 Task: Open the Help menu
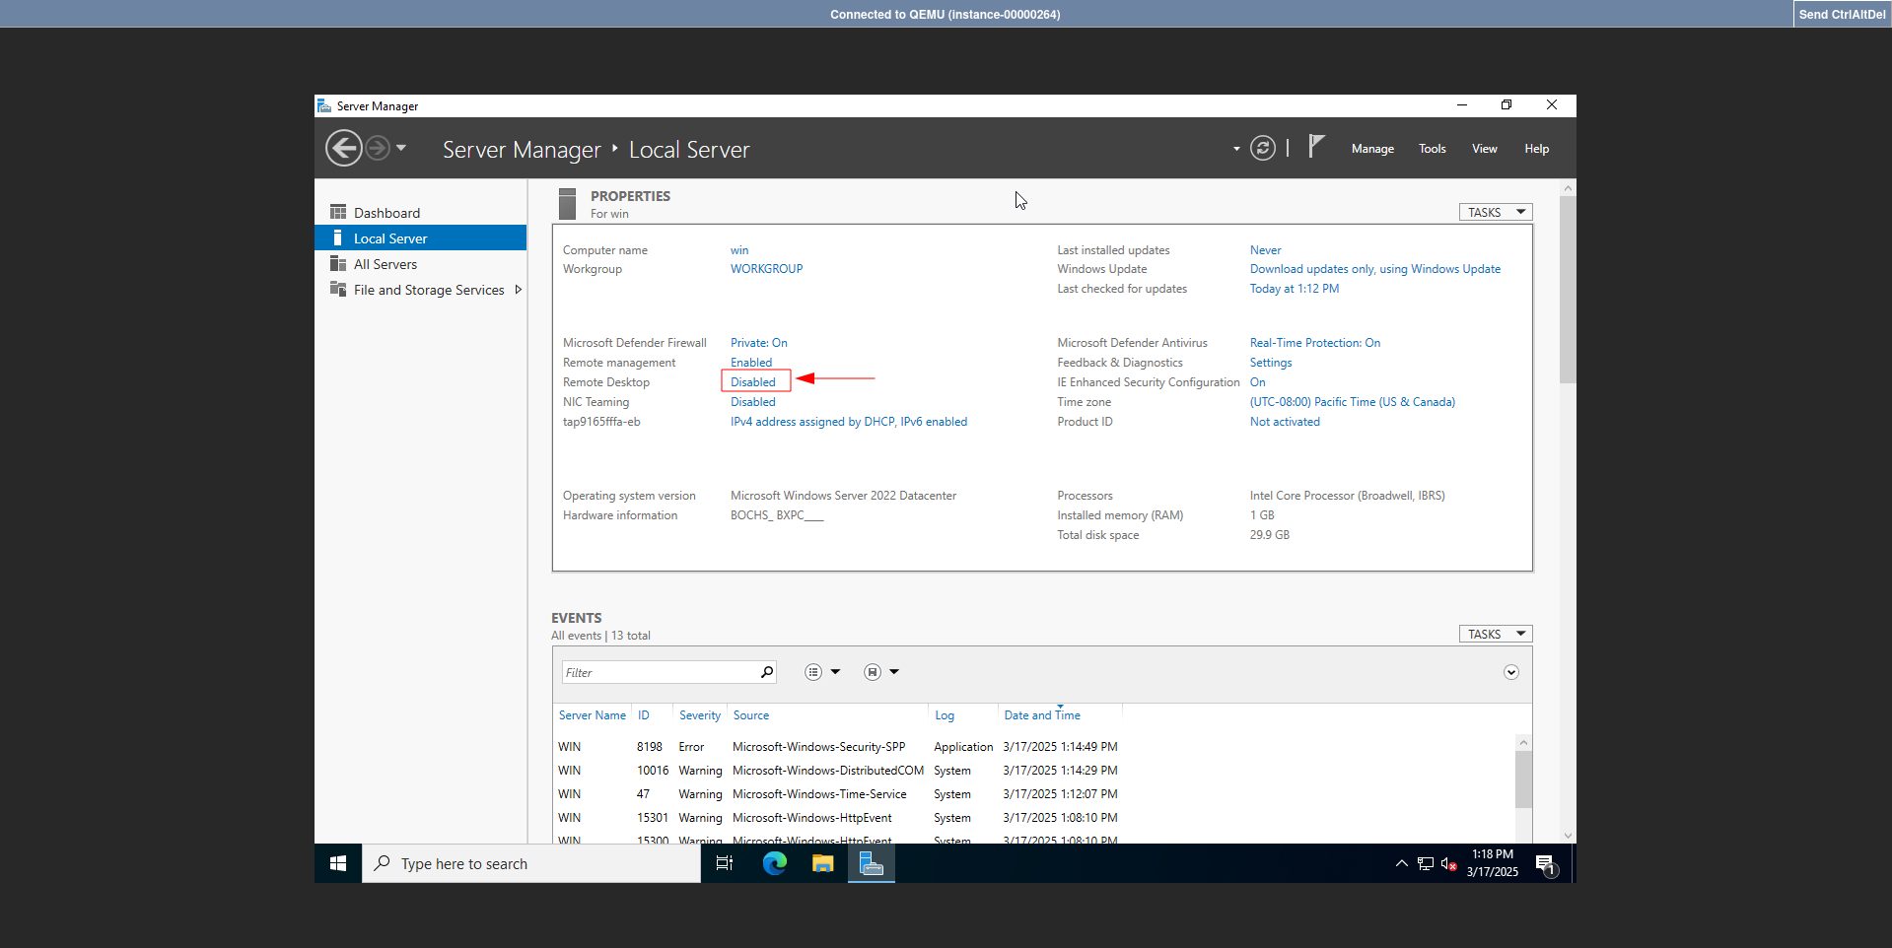point(1537,149)
